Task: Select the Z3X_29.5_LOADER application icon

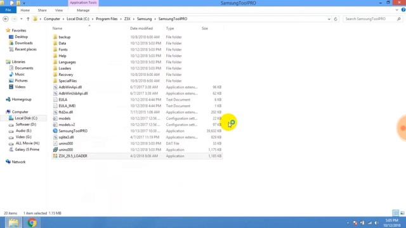Action: 55,156
